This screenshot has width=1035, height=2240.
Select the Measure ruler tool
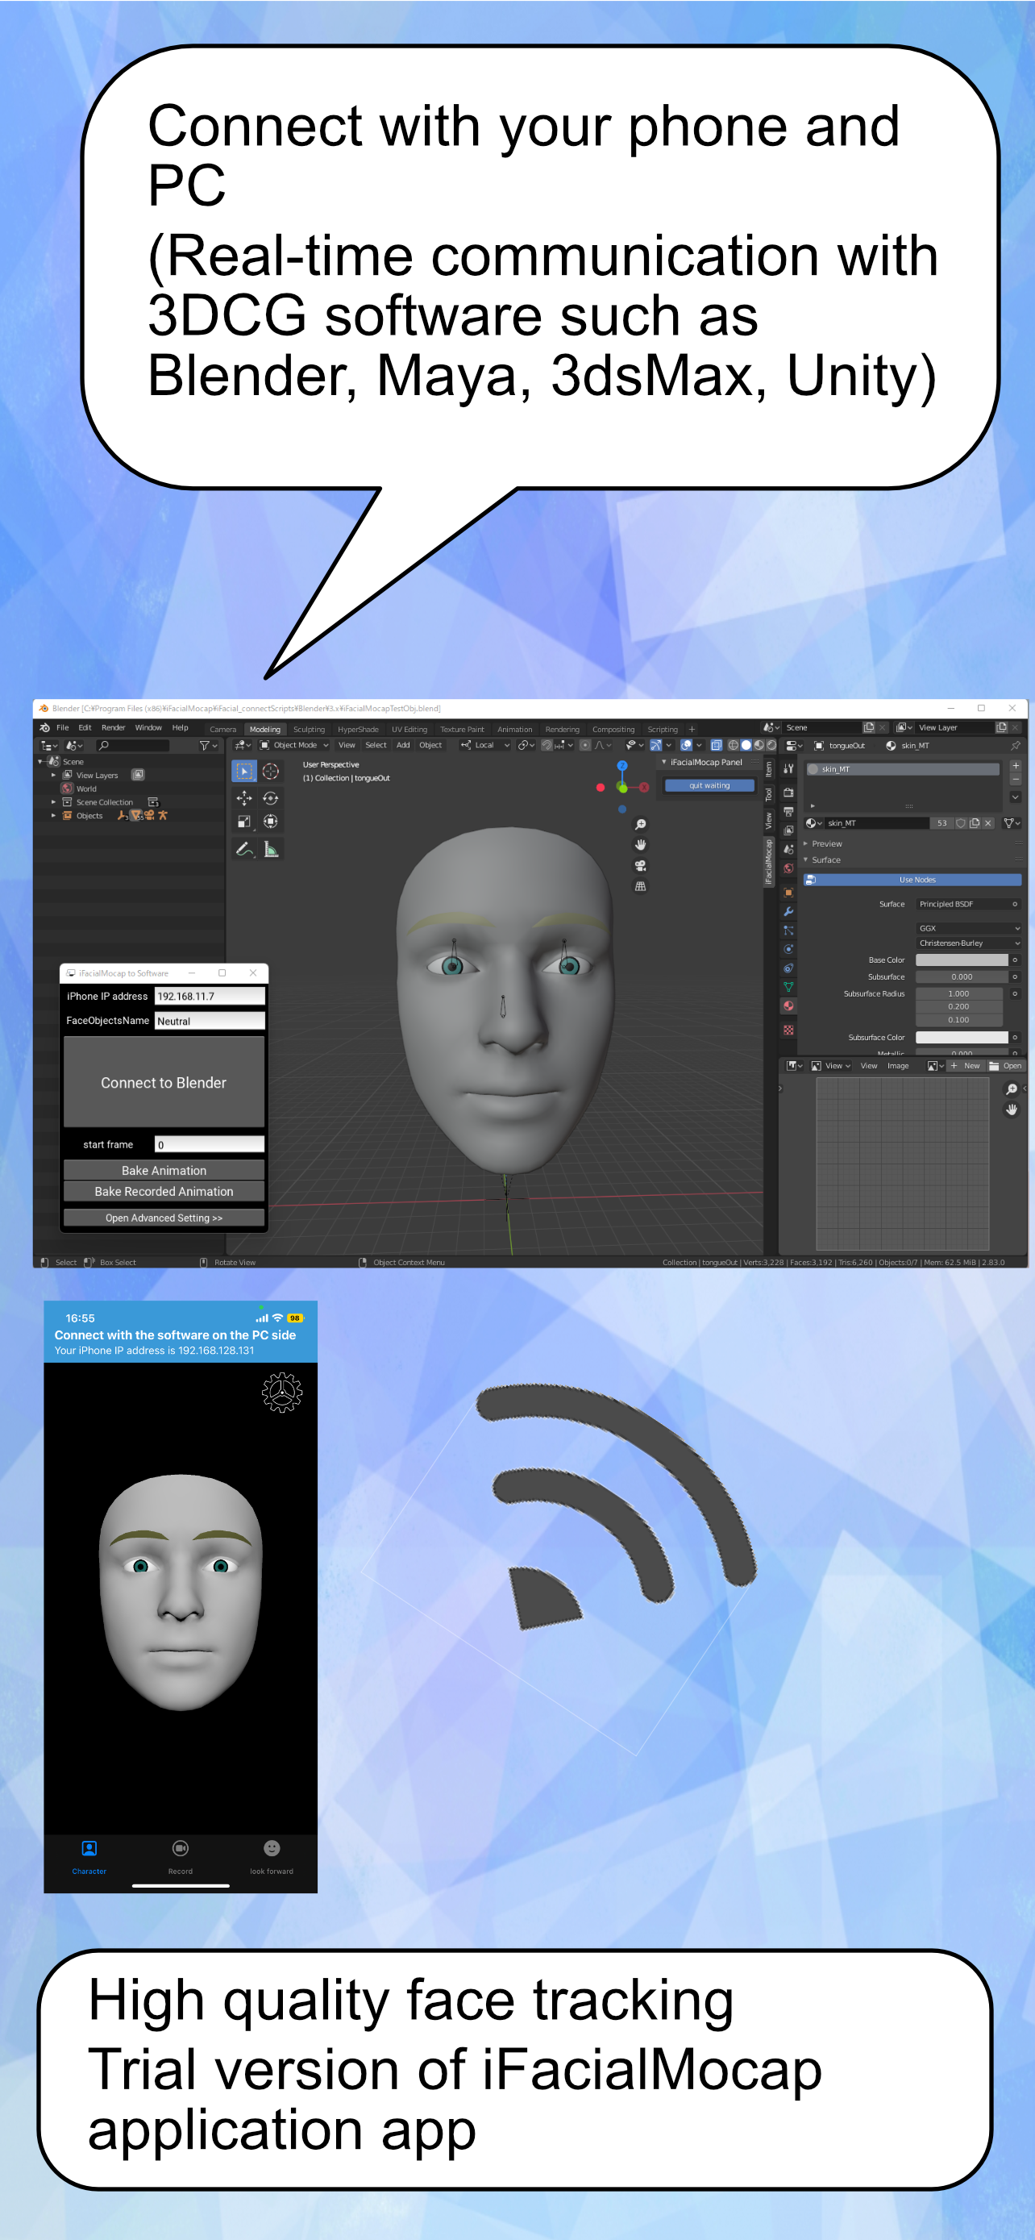pyautogui.click(x=271, y=850)
